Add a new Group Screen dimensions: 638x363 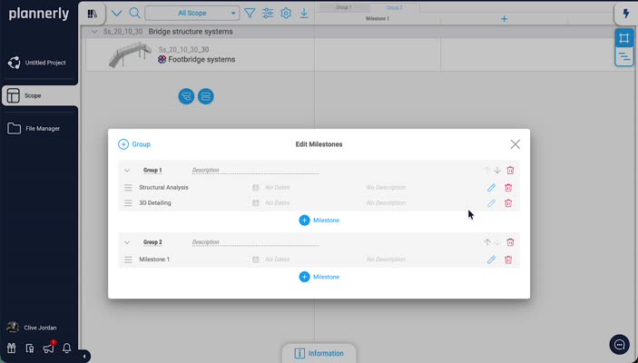click(x=134, y=144)
